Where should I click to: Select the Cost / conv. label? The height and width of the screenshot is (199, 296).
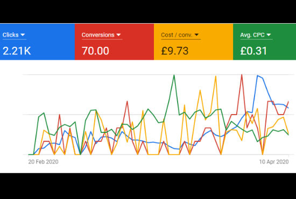(x=177, y=35)
